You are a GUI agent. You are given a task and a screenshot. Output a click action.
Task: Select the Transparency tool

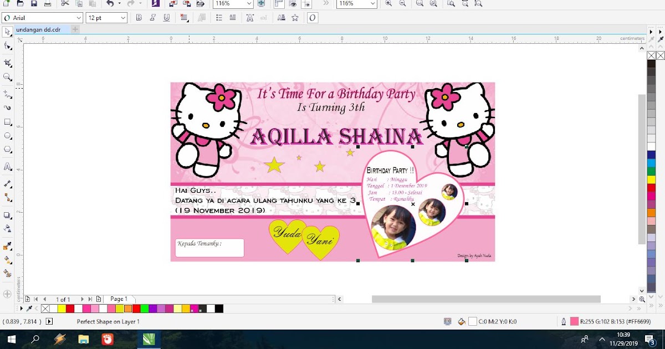coord(7,228)
